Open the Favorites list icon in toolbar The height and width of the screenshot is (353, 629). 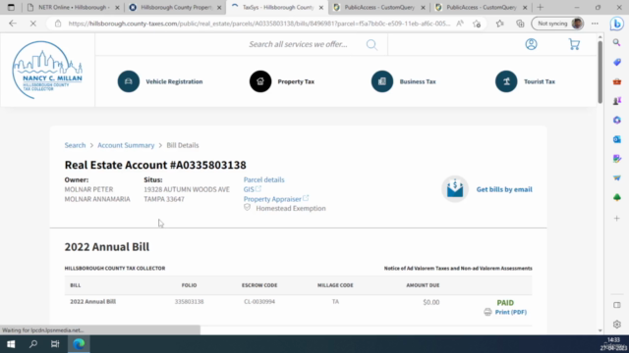[499, 24]
